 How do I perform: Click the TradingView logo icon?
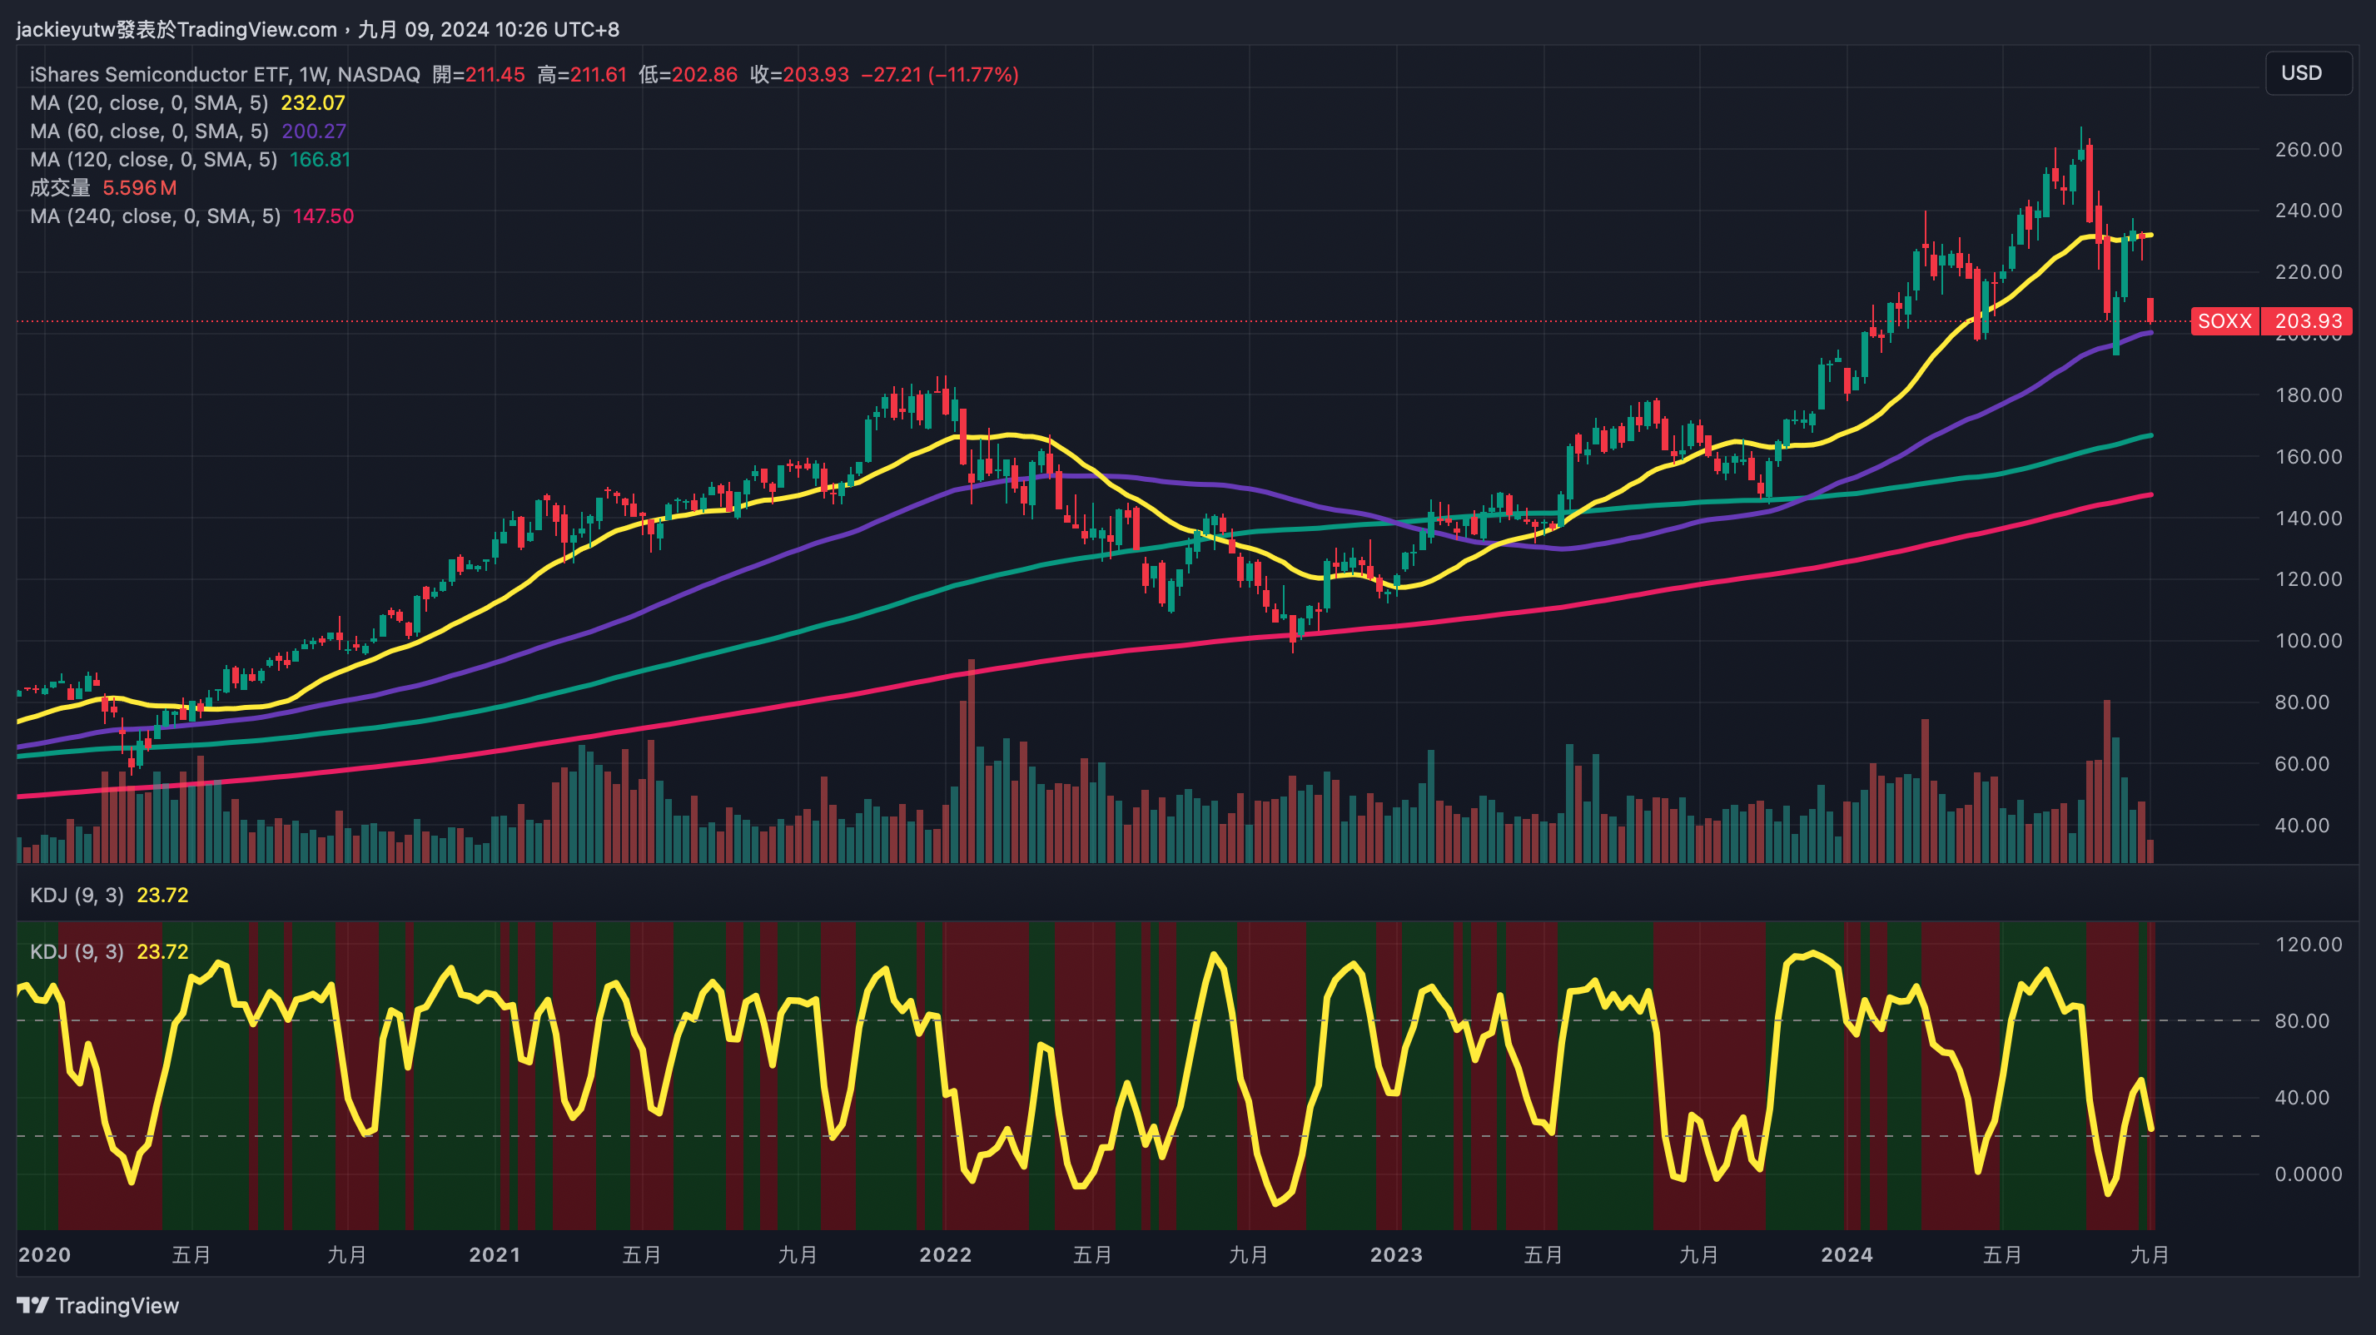click(32, 1304)
